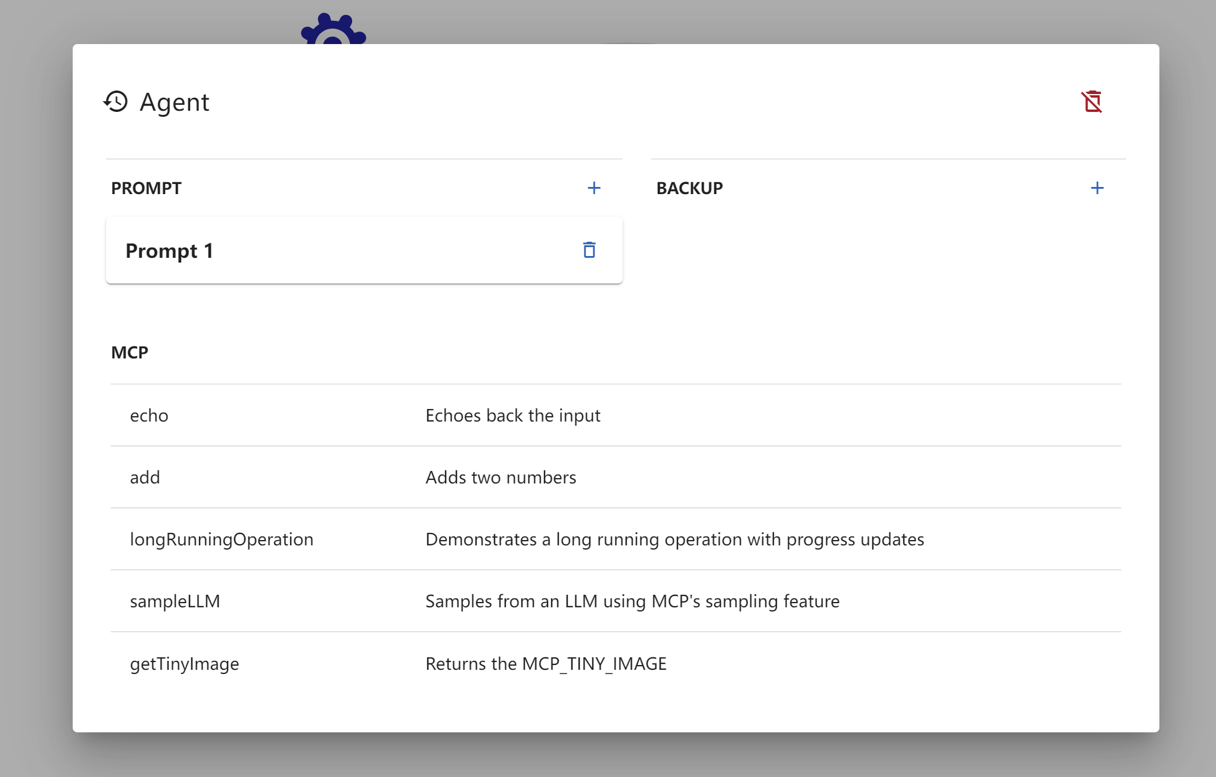1216x777 pixels.
Task: Click the sampling feature description text
Action: 632,601
